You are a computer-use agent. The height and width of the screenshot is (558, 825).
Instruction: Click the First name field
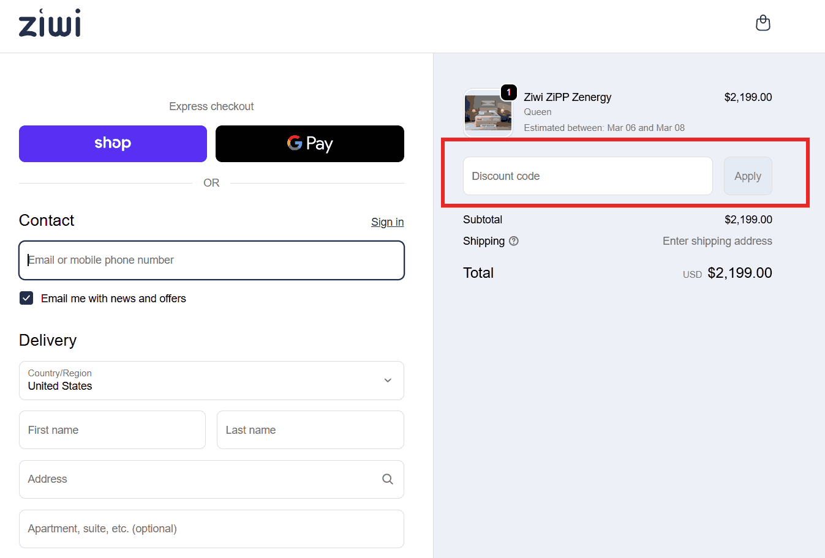pyautogui.click(x=112, y=430)
